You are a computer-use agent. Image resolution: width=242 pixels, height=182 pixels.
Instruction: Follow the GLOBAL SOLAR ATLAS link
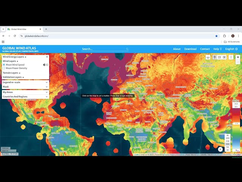pos(12,51)
